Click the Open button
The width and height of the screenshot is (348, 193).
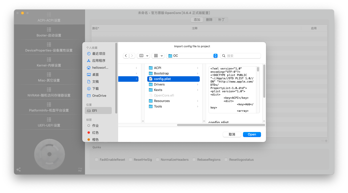(252, 134)
